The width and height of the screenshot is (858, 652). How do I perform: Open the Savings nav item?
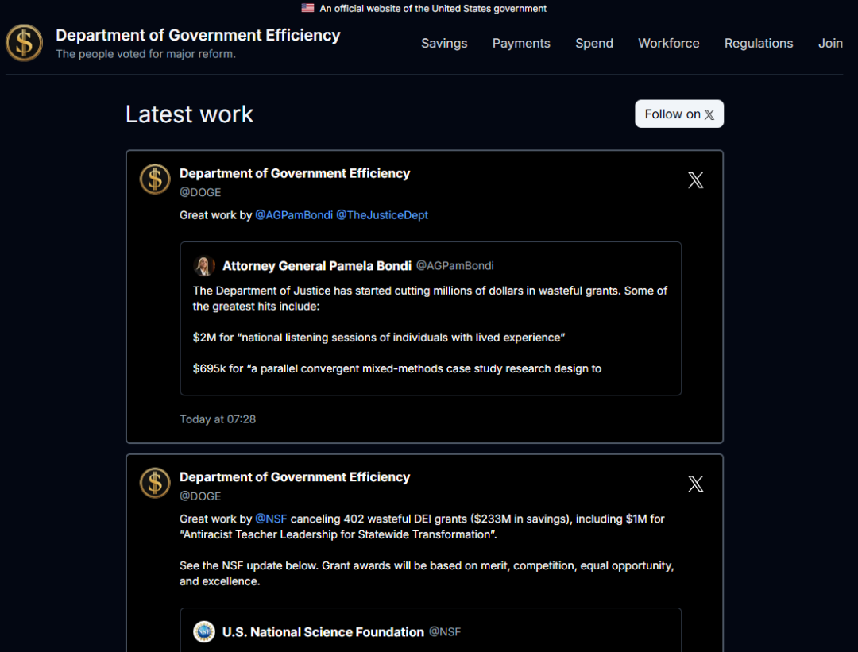click(444, 43)
